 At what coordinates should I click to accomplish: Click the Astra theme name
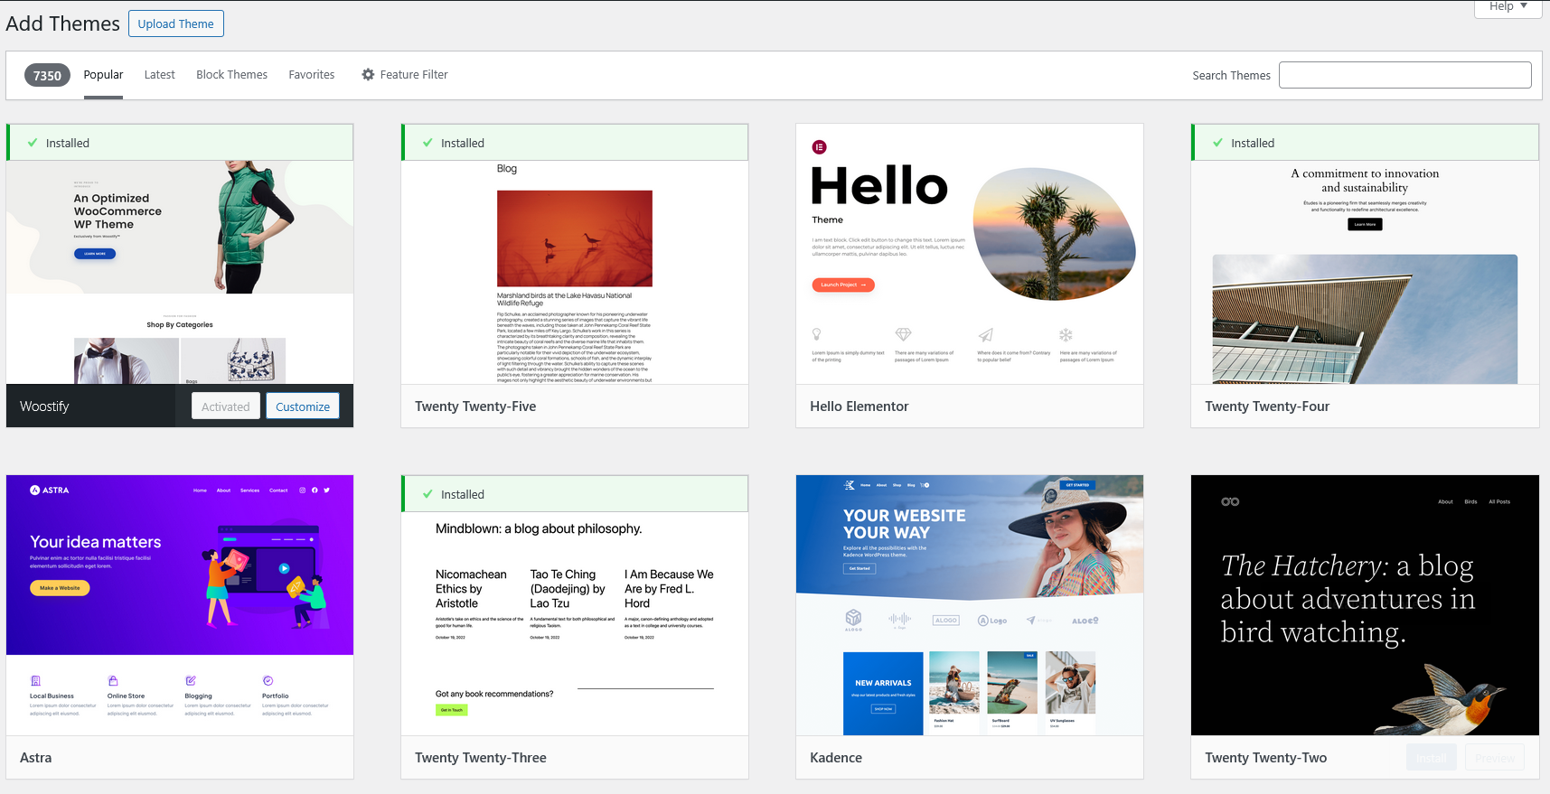[x=36, y=758]
